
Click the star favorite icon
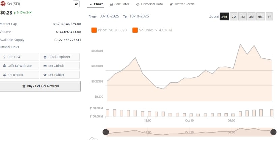click(76, 4)
